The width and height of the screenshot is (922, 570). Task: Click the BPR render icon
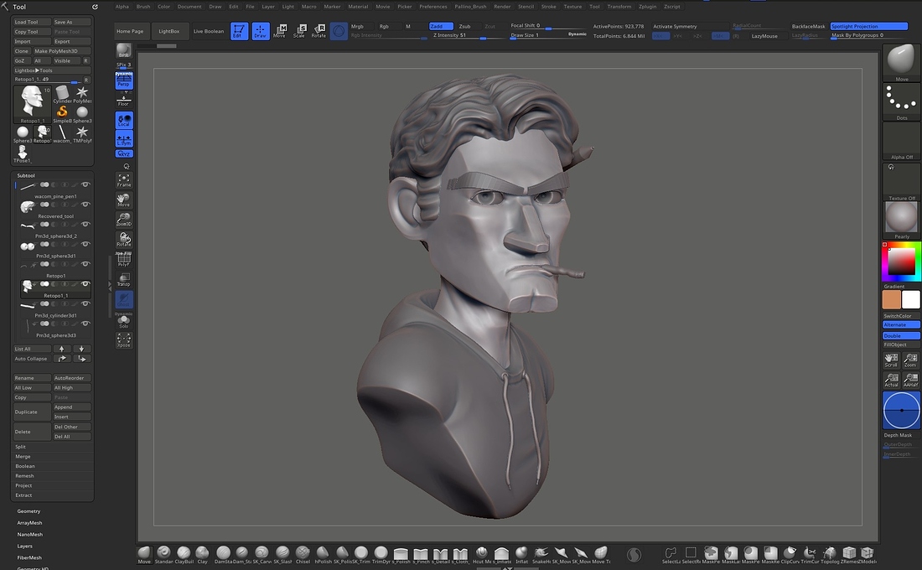point(123,50)
